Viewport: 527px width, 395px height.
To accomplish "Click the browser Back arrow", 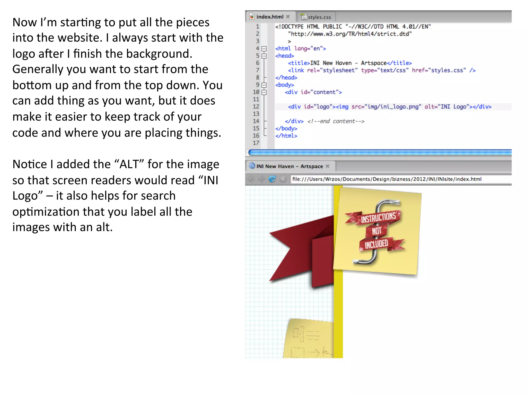I will (x=251, y=179).
